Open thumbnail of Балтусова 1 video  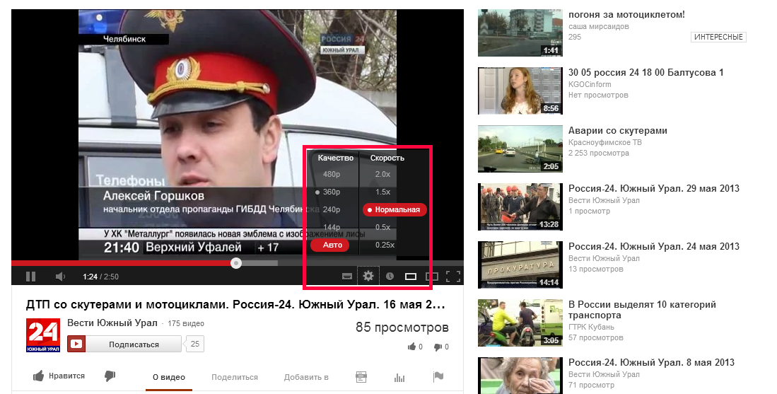[x=520, y=91]
